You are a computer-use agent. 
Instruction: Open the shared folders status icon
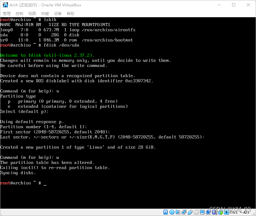pos(196,212)
